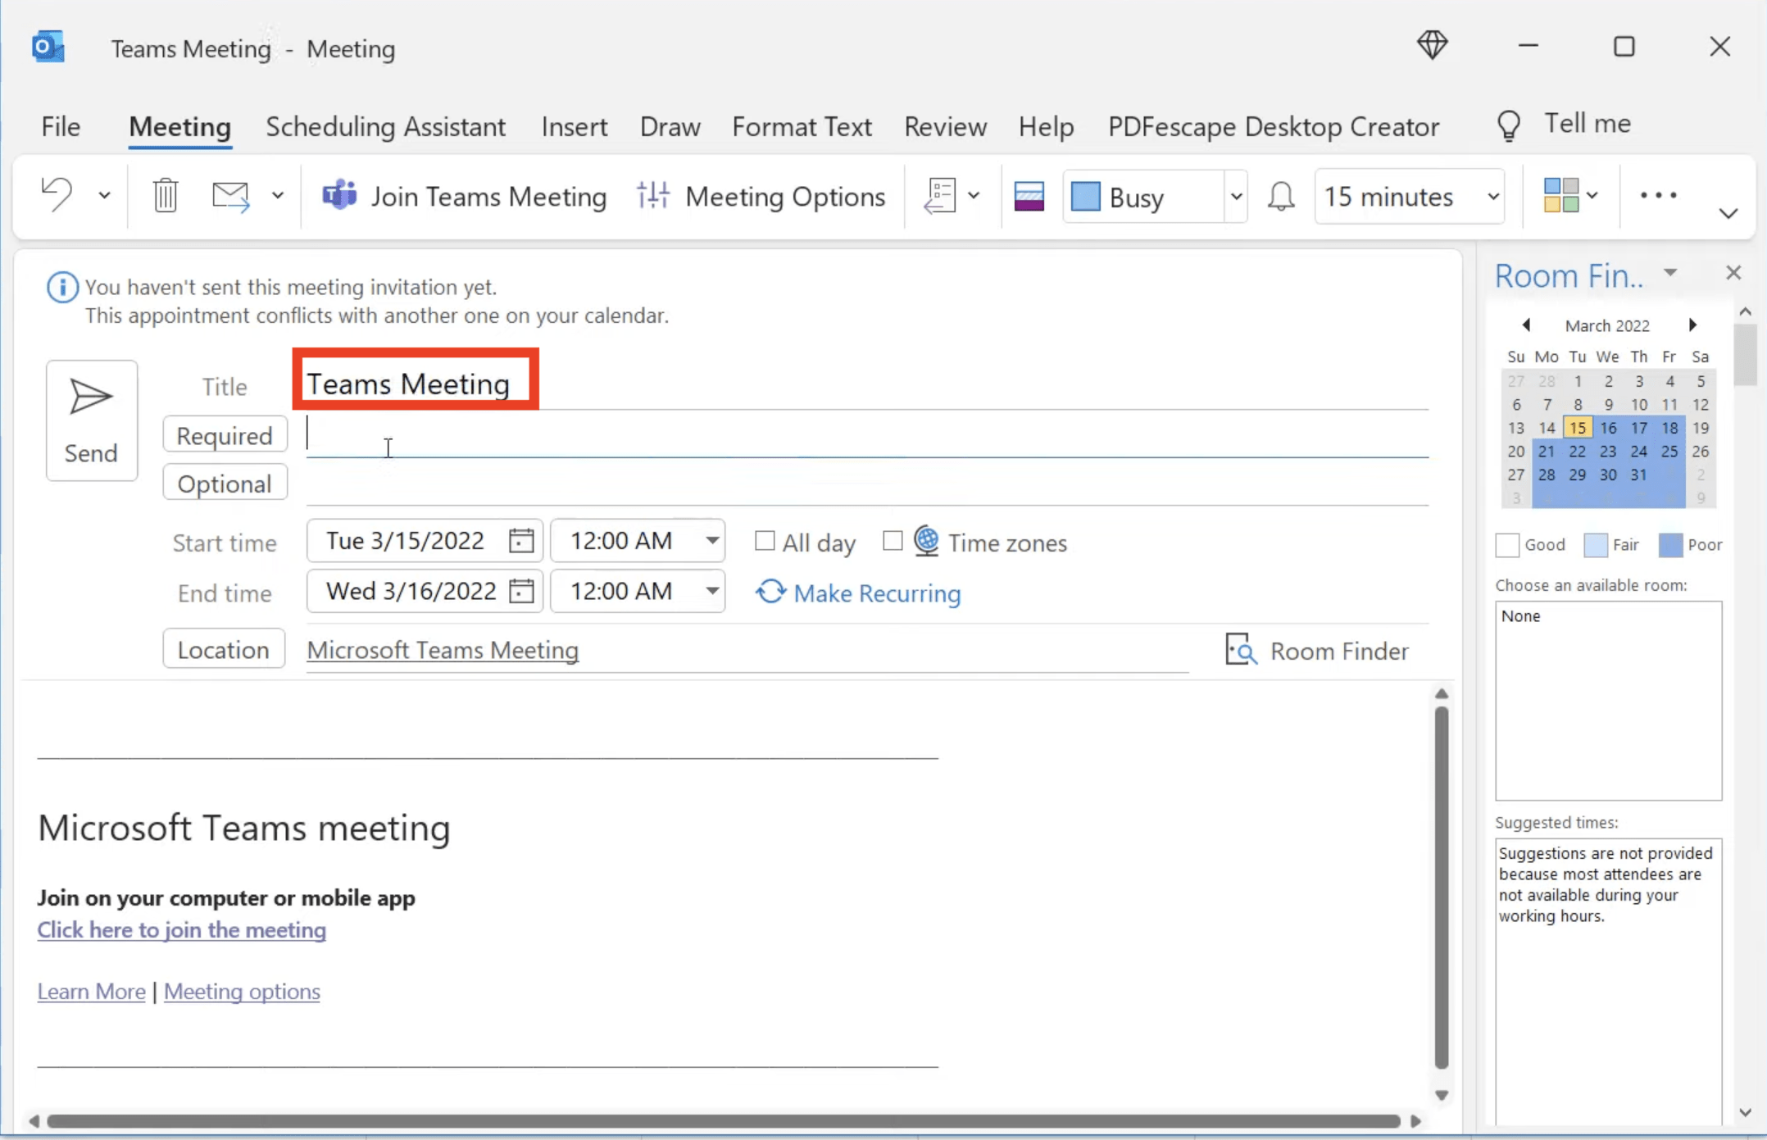
Task: Expand the ribbon with the chevron
Action: coord(1728,214)
